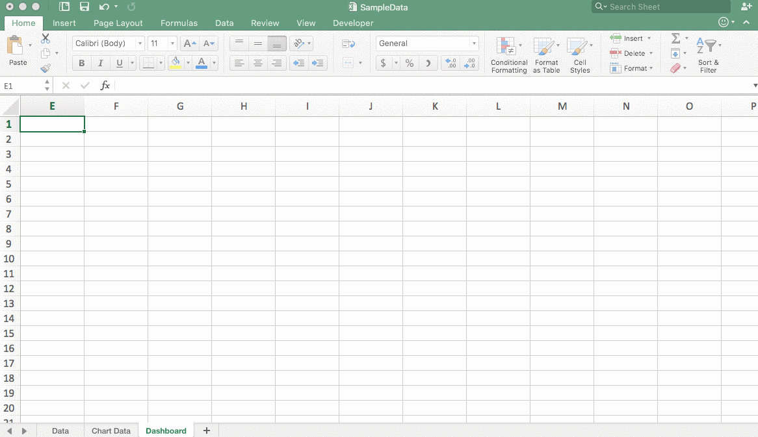Click the Insert cells button
758x437 pixels.
[629, 38]
